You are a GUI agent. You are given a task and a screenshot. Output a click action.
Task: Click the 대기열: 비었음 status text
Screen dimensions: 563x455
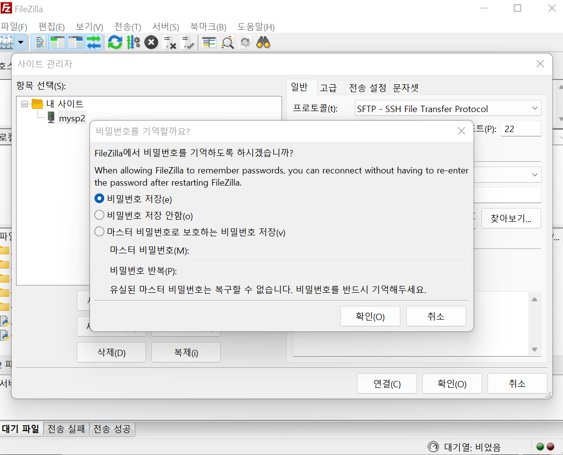pos(472,447)
